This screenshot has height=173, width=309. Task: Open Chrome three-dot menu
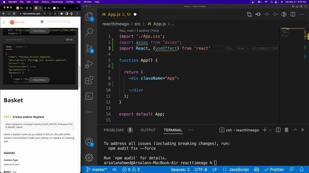coord(77,14)
